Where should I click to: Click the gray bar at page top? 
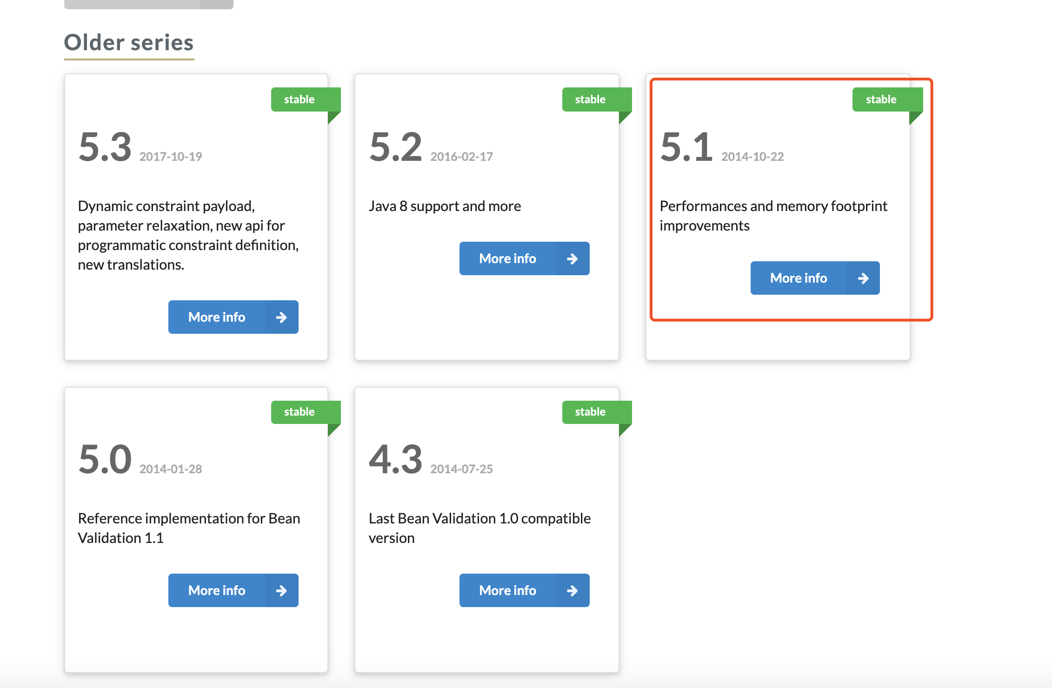(x=148, y=4)
